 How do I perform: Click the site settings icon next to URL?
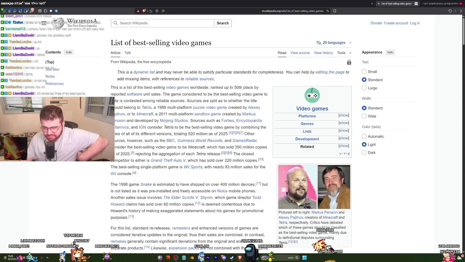click(x=327, y=11)
